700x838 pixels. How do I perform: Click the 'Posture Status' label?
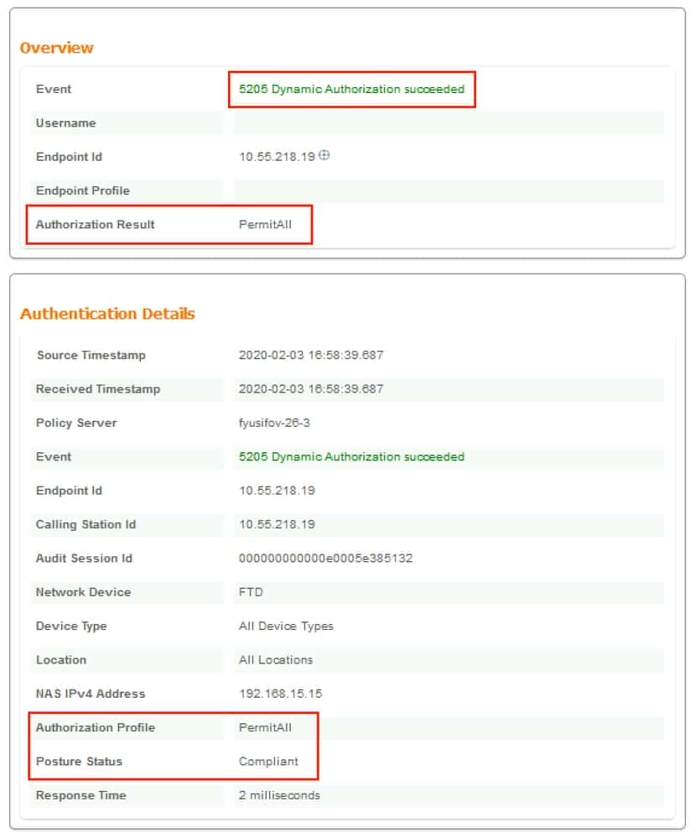click(x=79, y=762)
